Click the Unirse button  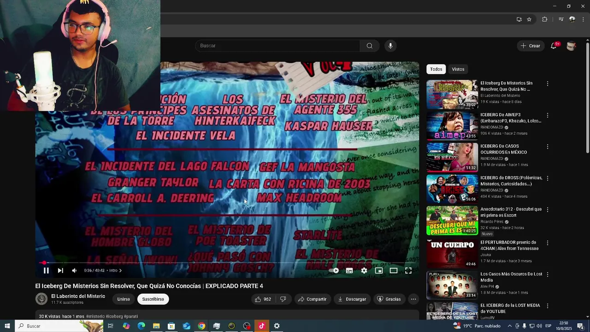pyautogui.click(x=124, y=299)
